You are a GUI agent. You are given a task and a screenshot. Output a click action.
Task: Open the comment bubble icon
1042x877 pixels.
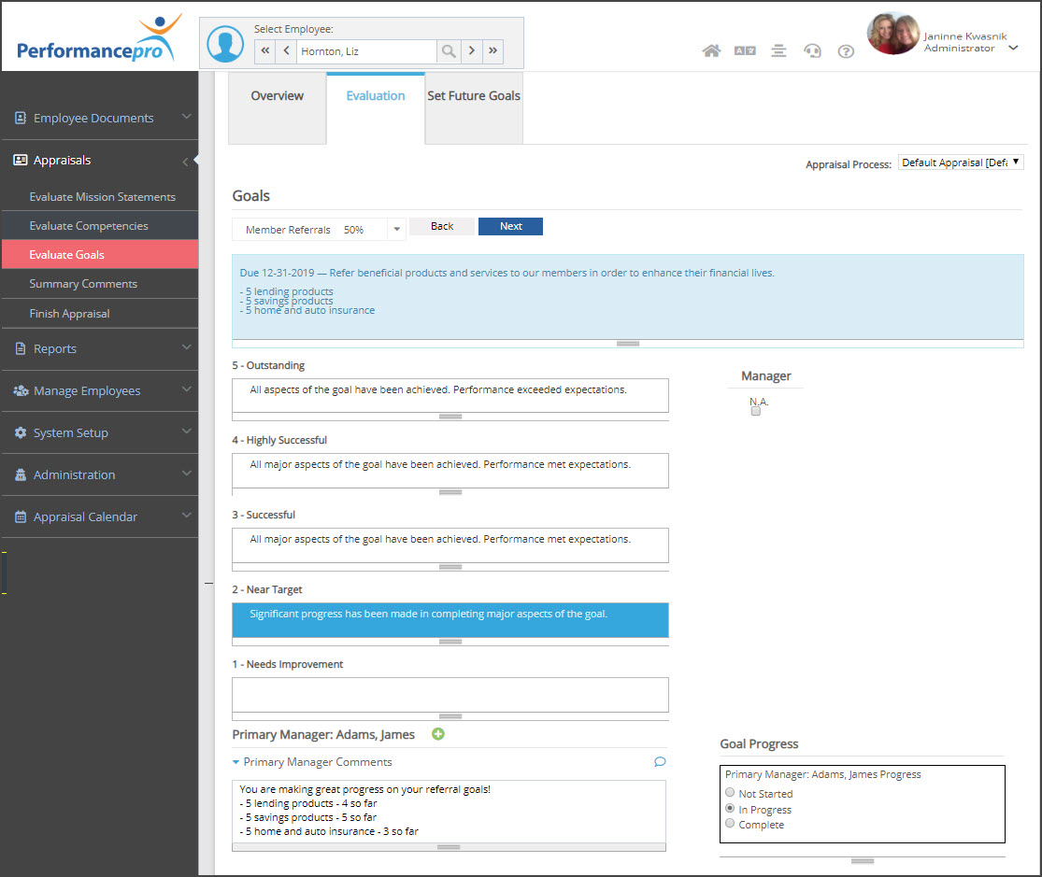click(660, 762)
